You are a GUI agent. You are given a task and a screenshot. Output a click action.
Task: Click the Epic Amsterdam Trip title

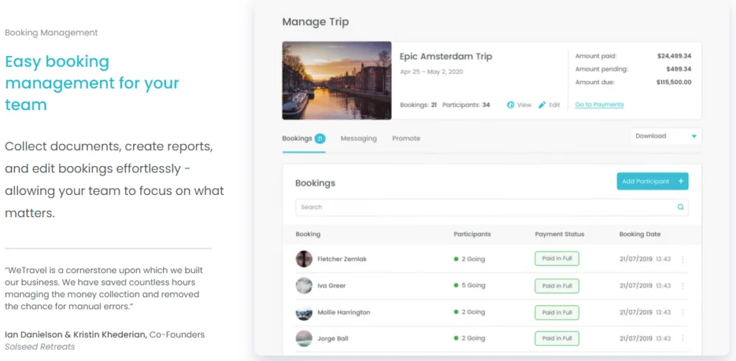pos(446,56)
